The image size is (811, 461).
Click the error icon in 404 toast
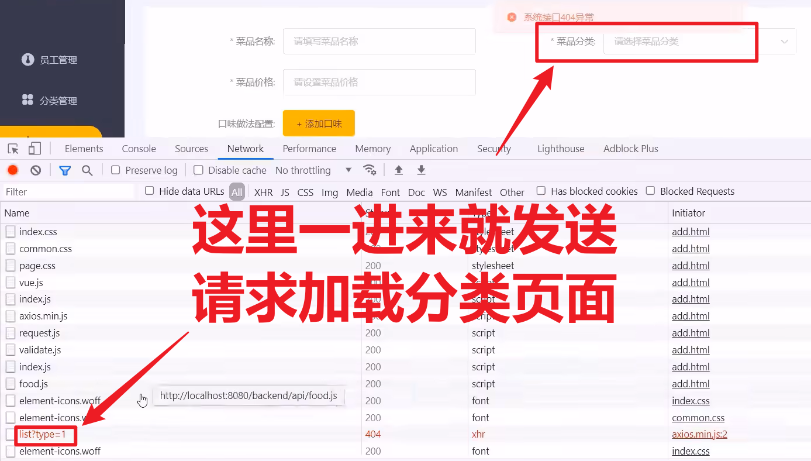tap(512, 18)
